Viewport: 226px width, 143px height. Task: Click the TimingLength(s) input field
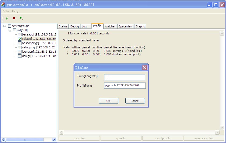(125, 77)
